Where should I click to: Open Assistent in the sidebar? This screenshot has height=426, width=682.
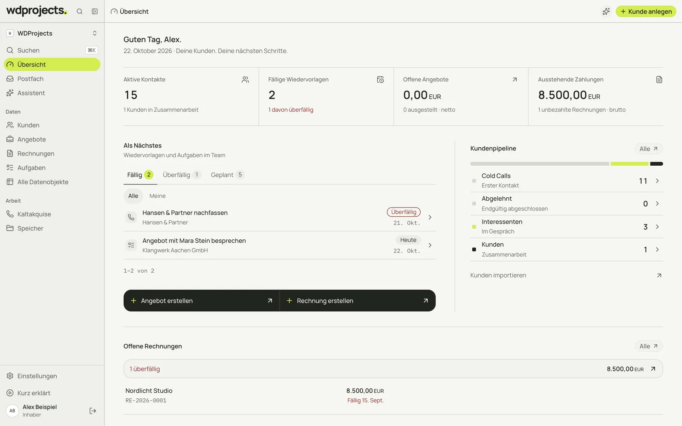52,93
